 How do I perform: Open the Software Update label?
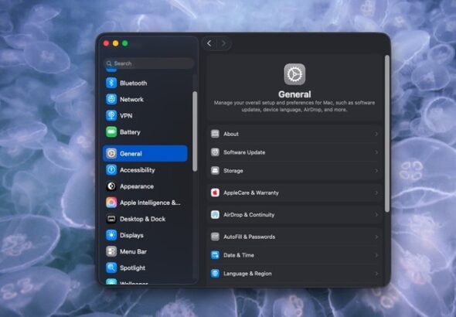pyautogui.click(x=244, y=152)
